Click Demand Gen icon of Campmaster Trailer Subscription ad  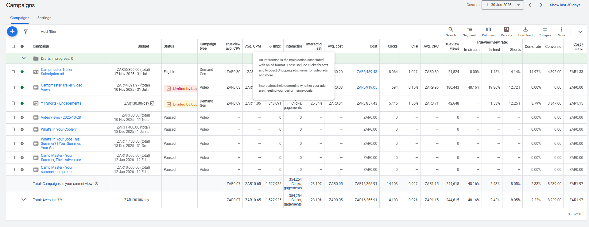coord(36,72)
